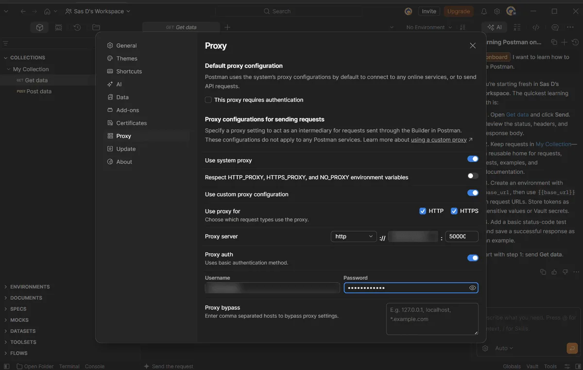583x370 pixels.
Task: Copy the AI response icon
Action: (x=543, y=272)
